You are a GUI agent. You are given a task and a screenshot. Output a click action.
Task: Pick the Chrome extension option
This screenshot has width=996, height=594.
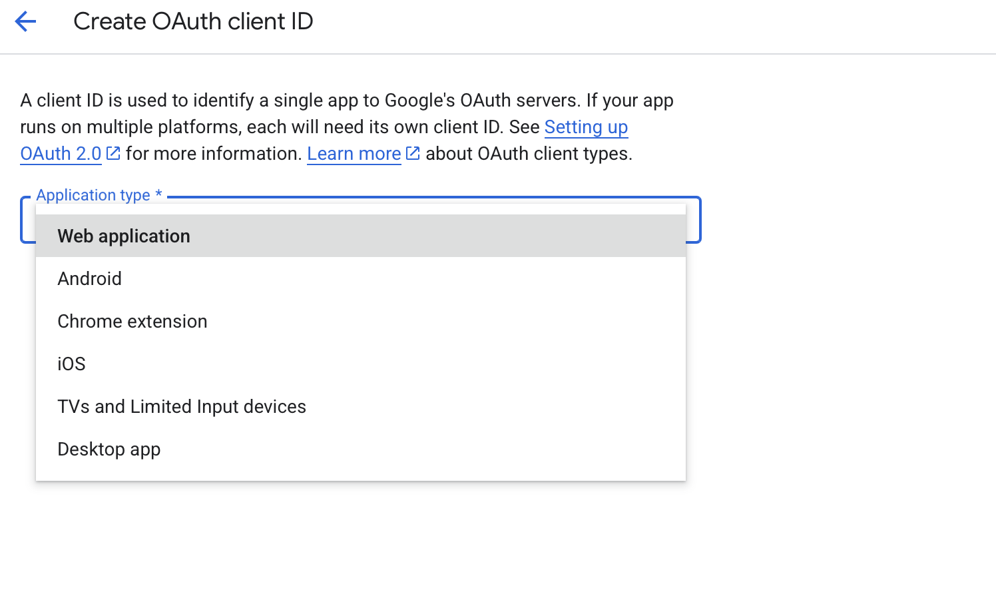(x=361, y=321)
